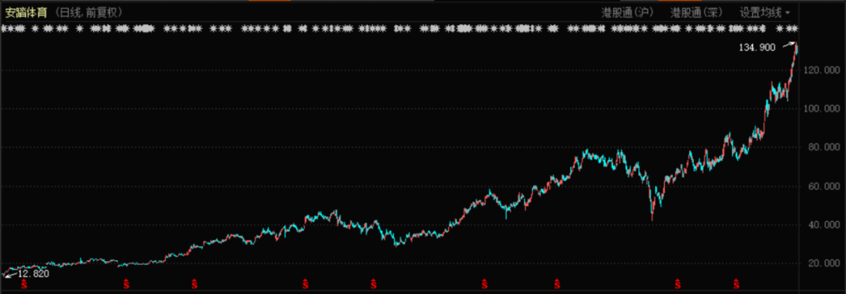Screen dimensions: 846x294
Task: Click the fifth red S marker from the left
Action: tap(374, 284)
